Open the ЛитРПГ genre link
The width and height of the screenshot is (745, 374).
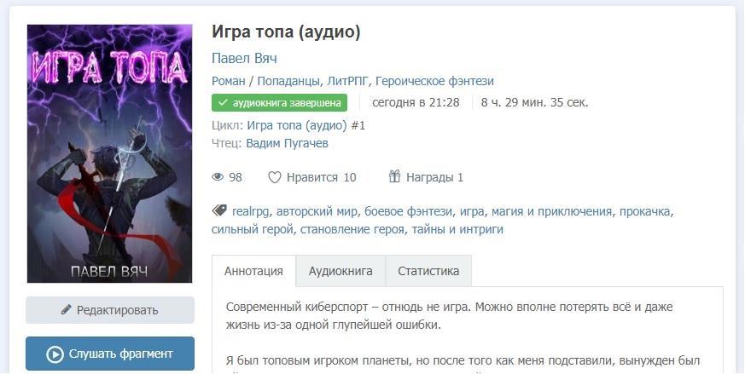346,81
